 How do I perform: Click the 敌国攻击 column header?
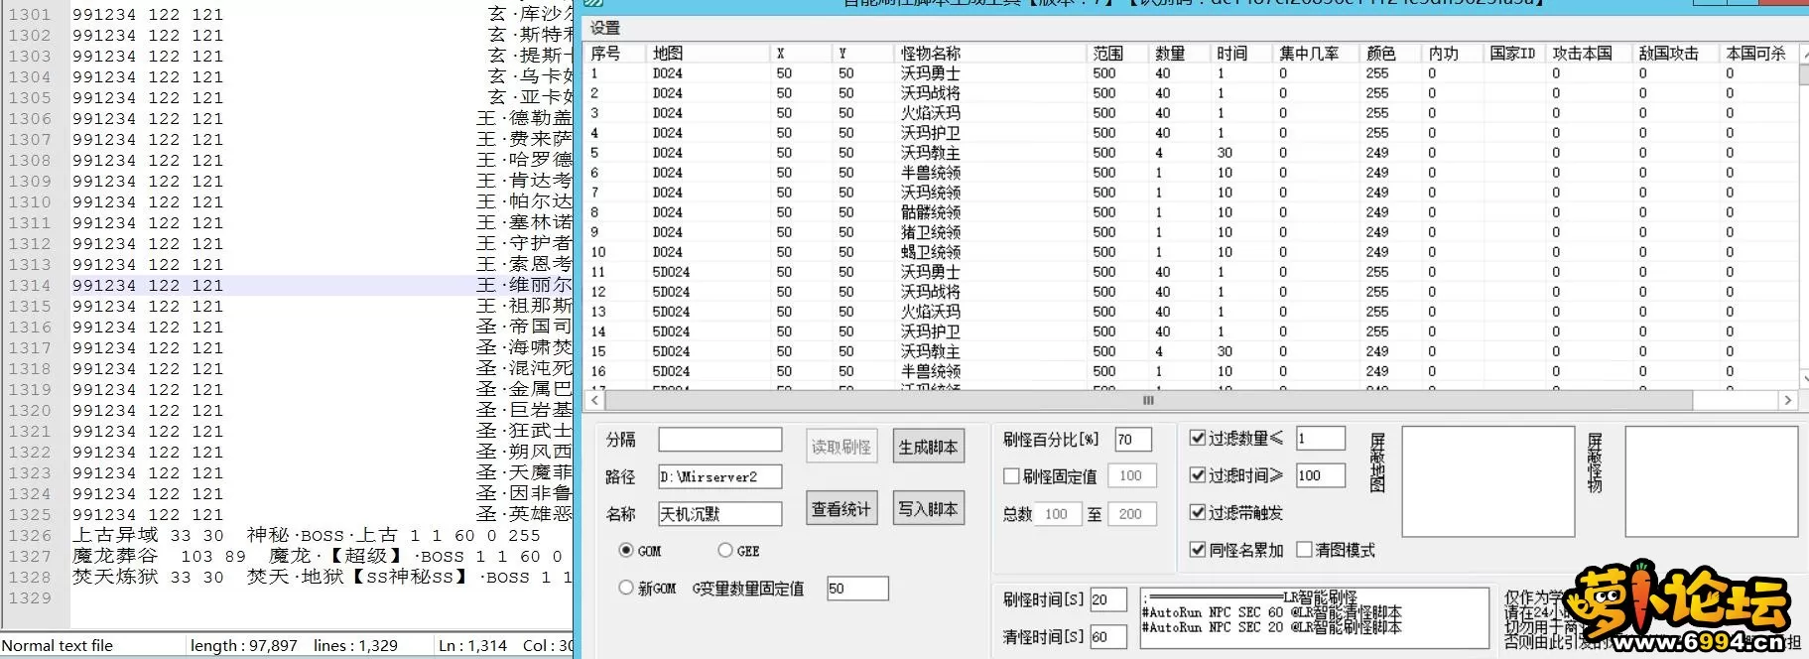coord(1676,54)
